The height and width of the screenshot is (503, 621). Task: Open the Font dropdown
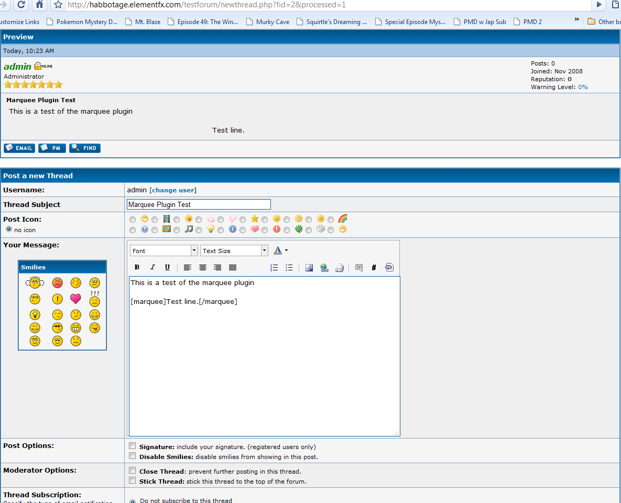click(164, 251)
